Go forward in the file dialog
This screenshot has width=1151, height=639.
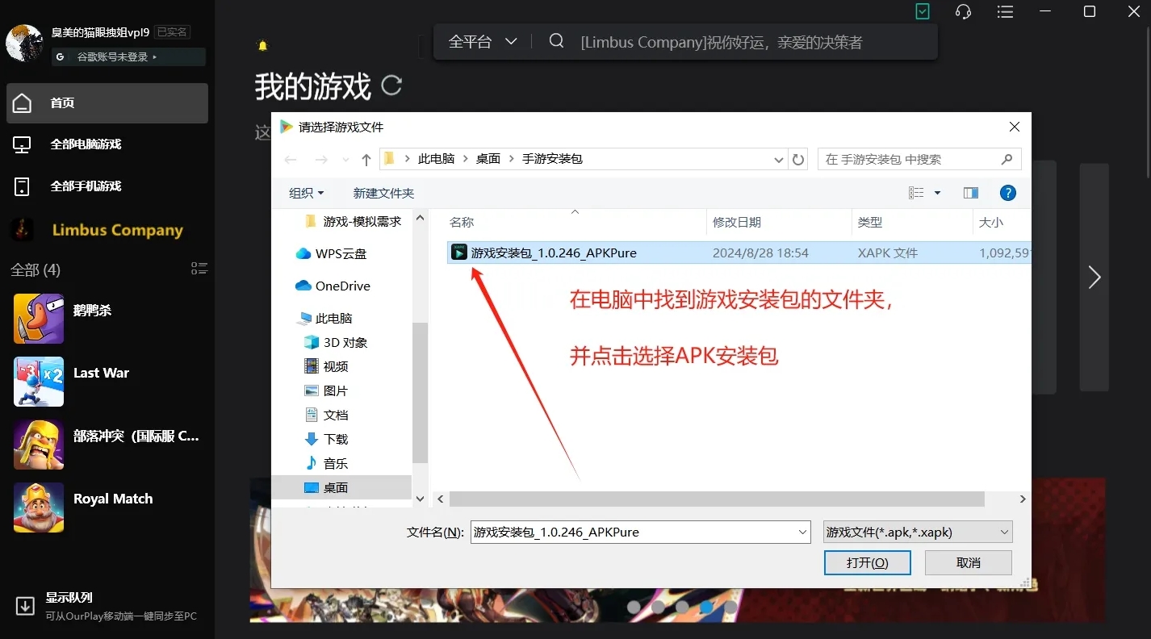pos(320,160)
